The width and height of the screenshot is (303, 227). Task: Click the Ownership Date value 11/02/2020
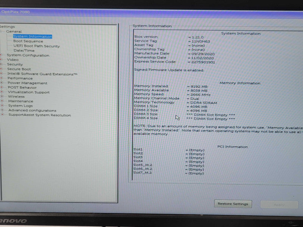[202, 58]
